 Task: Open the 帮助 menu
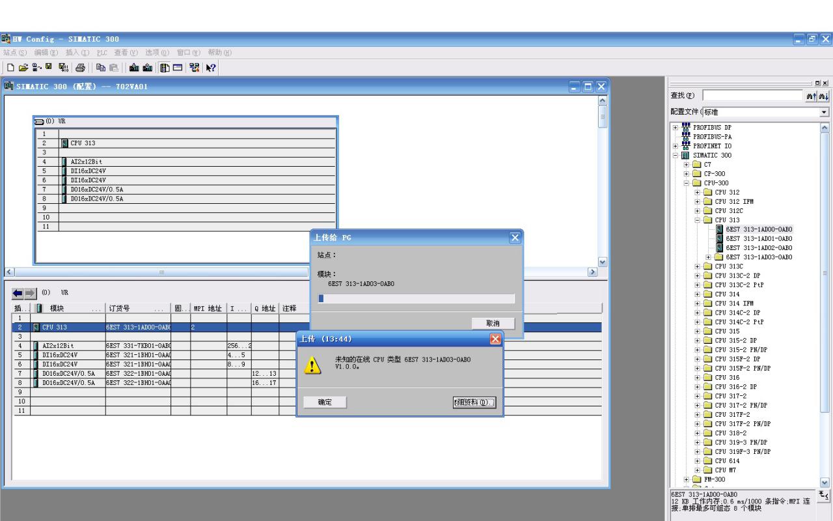coord(220,52)
